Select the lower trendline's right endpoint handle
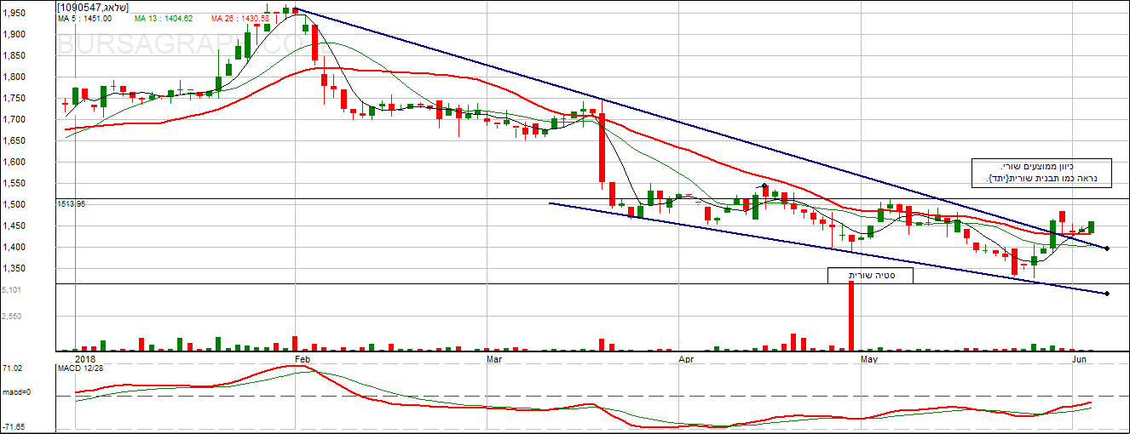The image size is (1130, 434). (x=1107, y=294)
